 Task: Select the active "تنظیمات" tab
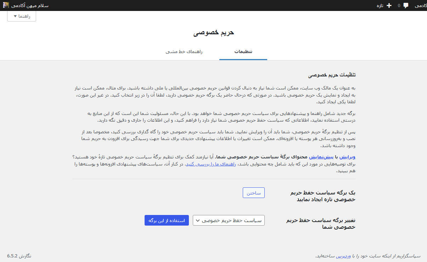click(243, 52)
